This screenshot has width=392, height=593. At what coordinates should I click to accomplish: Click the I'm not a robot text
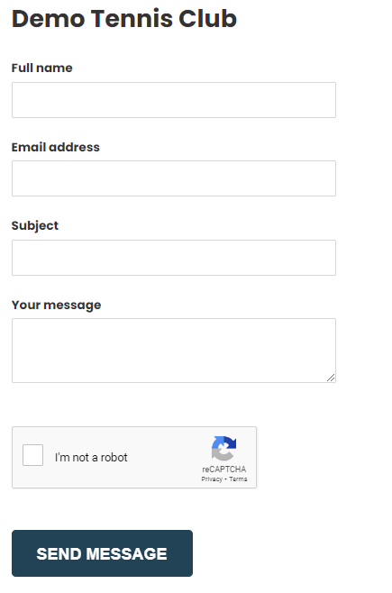tap(91, 457)
